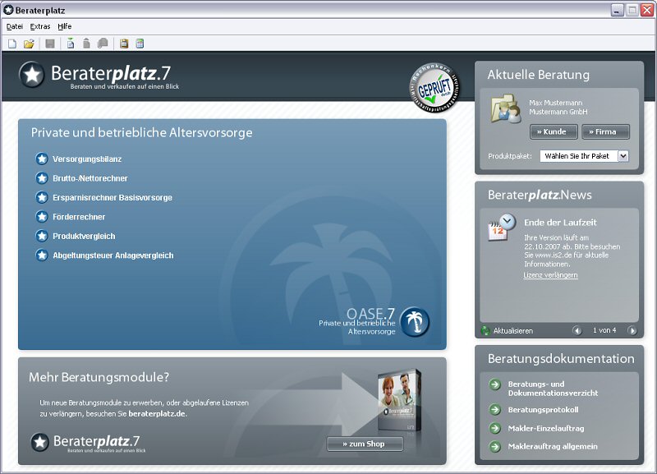The image size is (657, 474).
Task: Click the Beraterplatz icon in the title bar
Action: 8,10
